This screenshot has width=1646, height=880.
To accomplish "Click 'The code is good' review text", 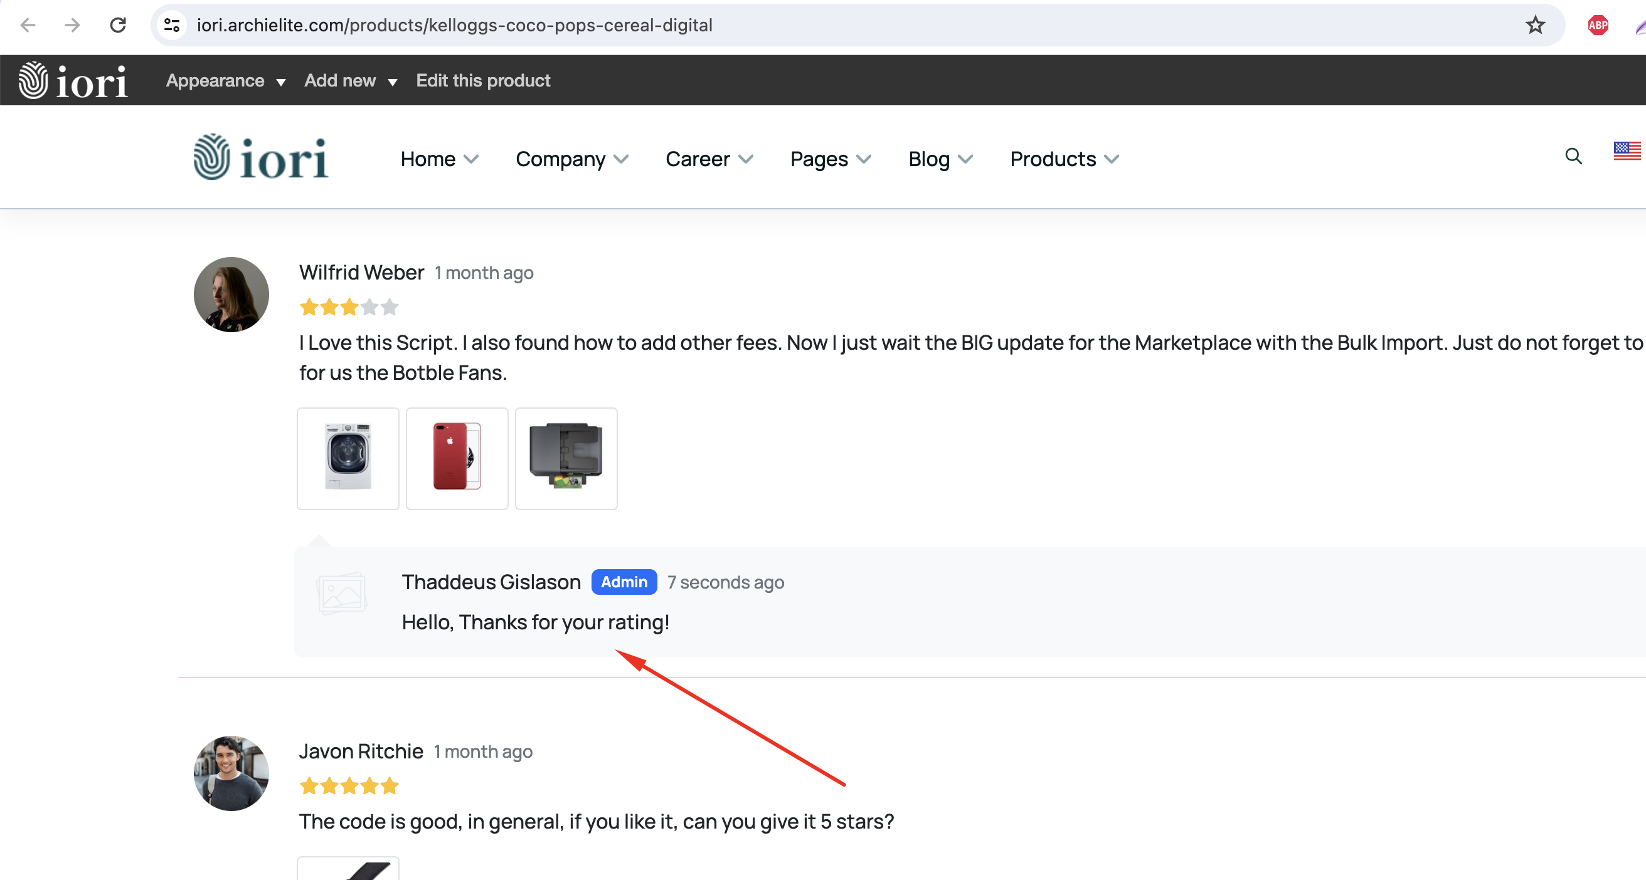I will (x=597, y=822).
